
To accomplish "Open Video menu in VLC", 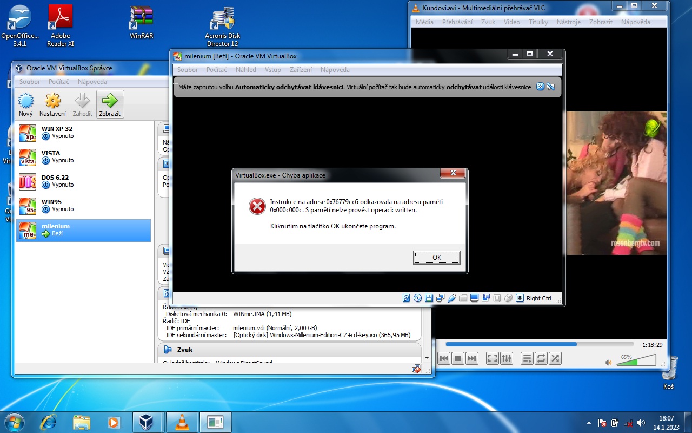I will tap(512, 22).
